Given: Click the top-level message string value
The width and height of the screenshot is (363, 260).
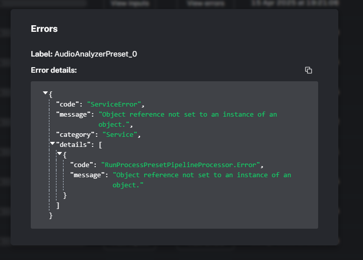Looking at the screenshot, I should click(188, 119).
